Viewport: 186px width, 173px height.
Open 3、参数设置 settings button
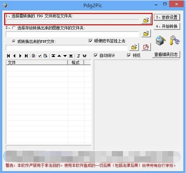(x=167, y=17)
